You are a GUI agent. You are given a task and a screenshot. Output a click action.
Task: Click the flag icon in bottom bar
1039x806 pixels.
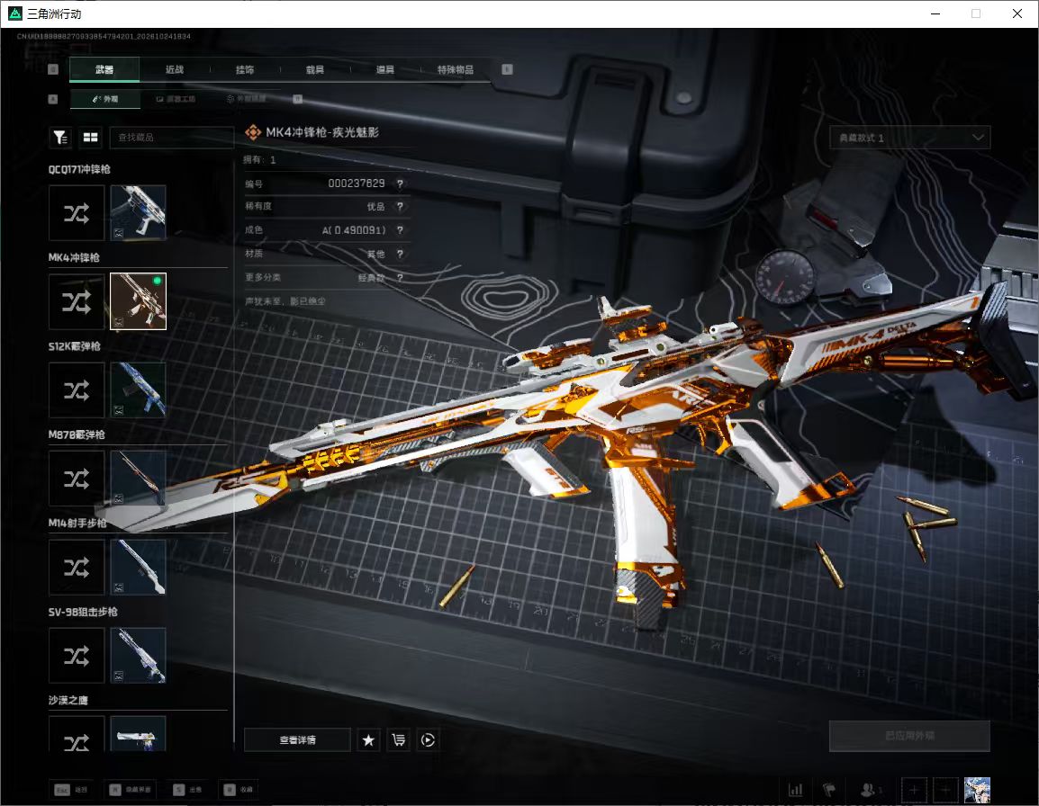point(829,790)
